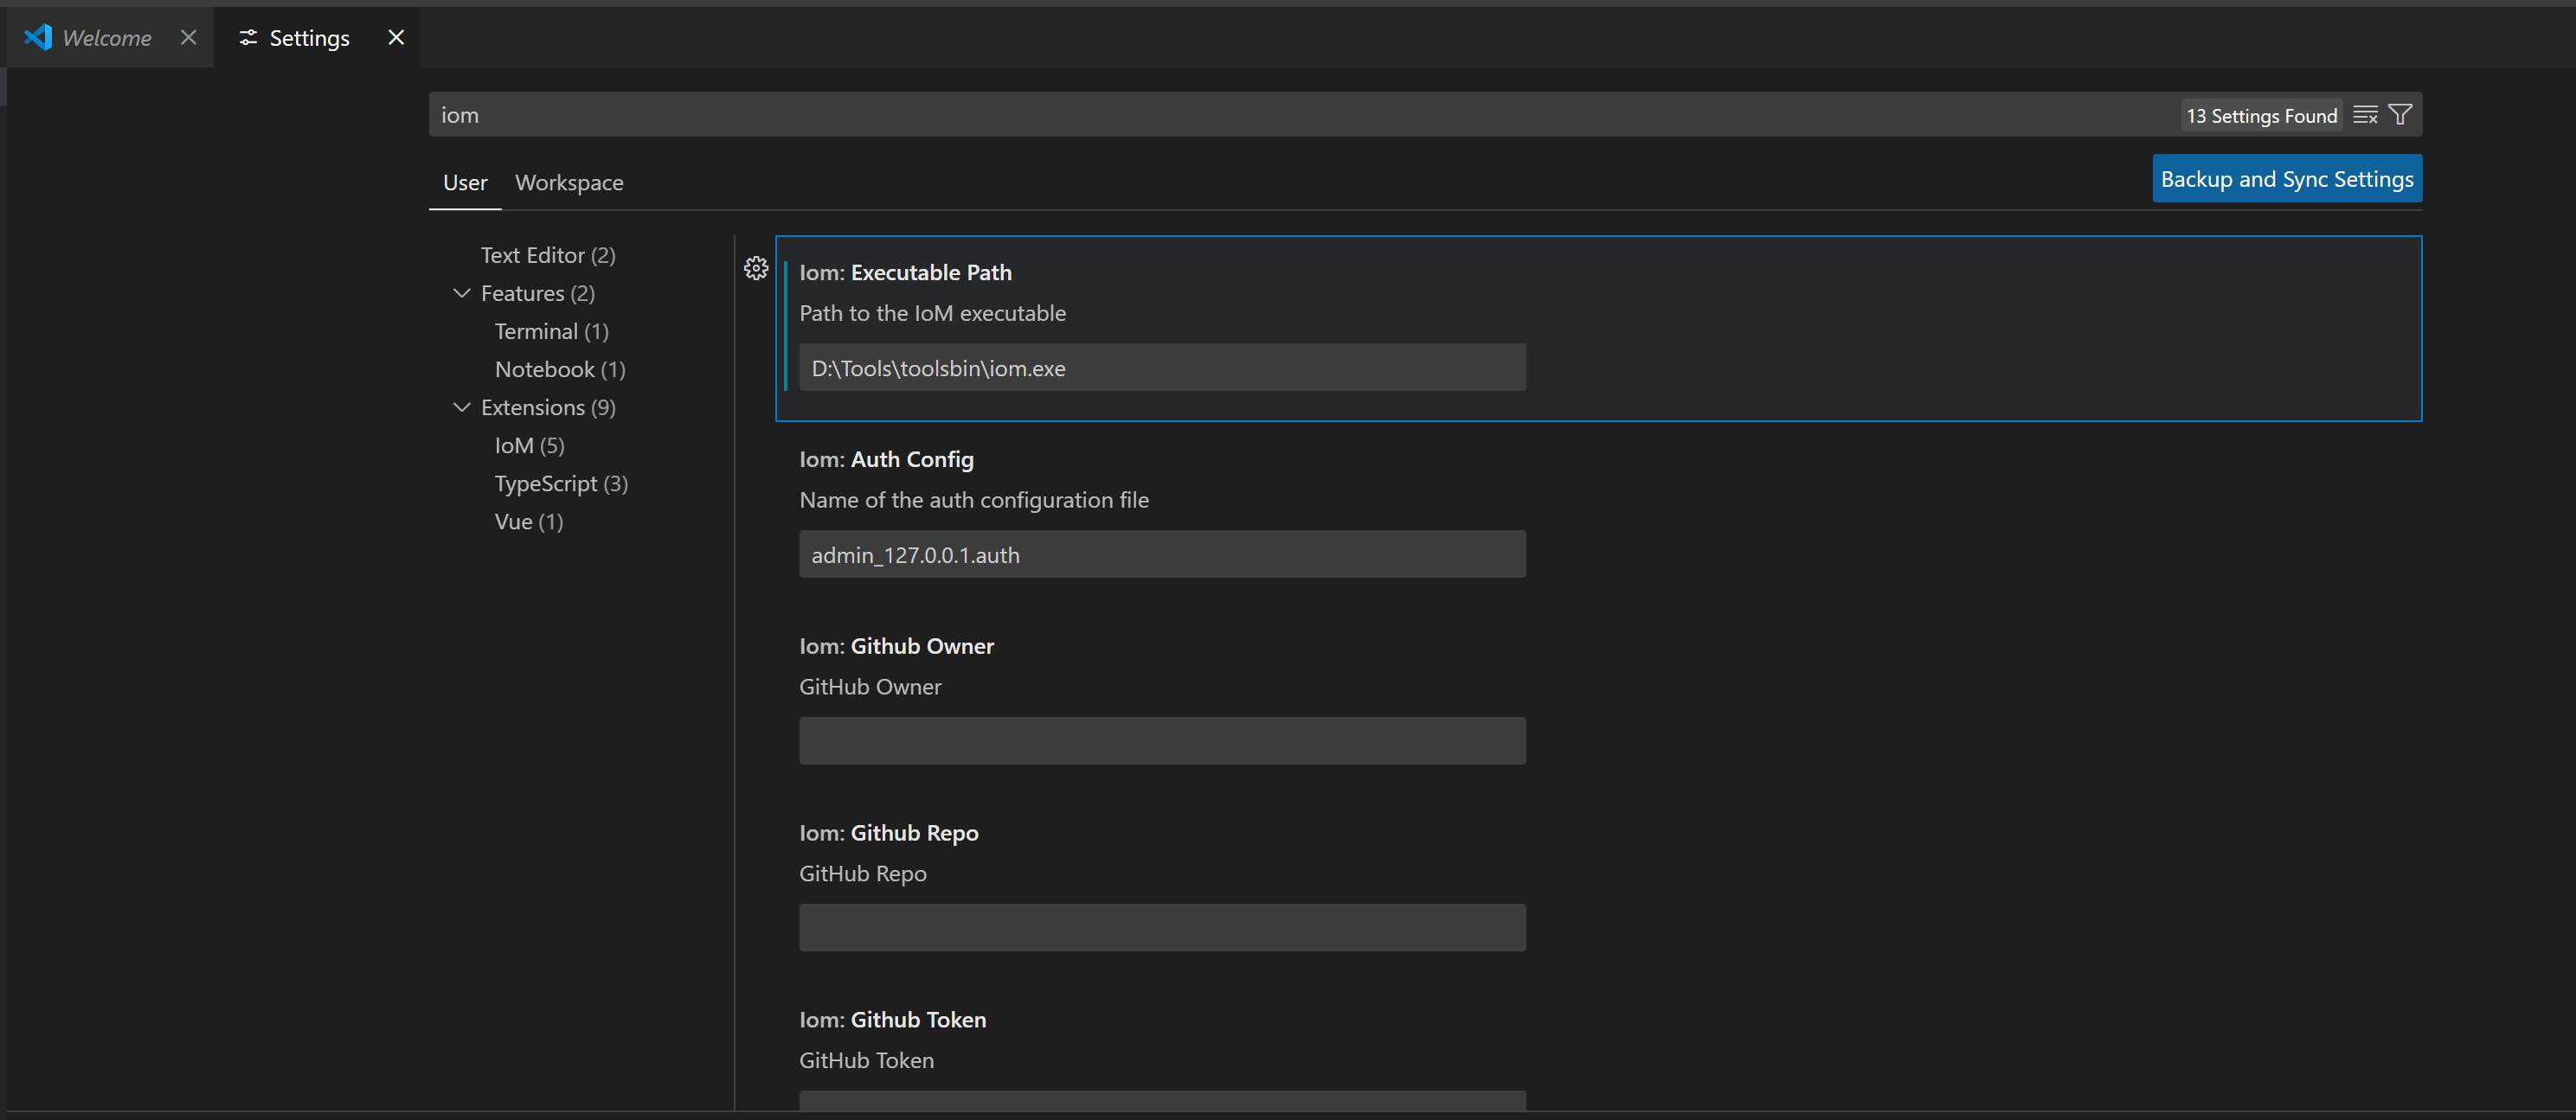The width and height of the screenshot is (2576, 1120).
Task: Click the Iom: Executable Path heading
Action: [x=905, y=272]
